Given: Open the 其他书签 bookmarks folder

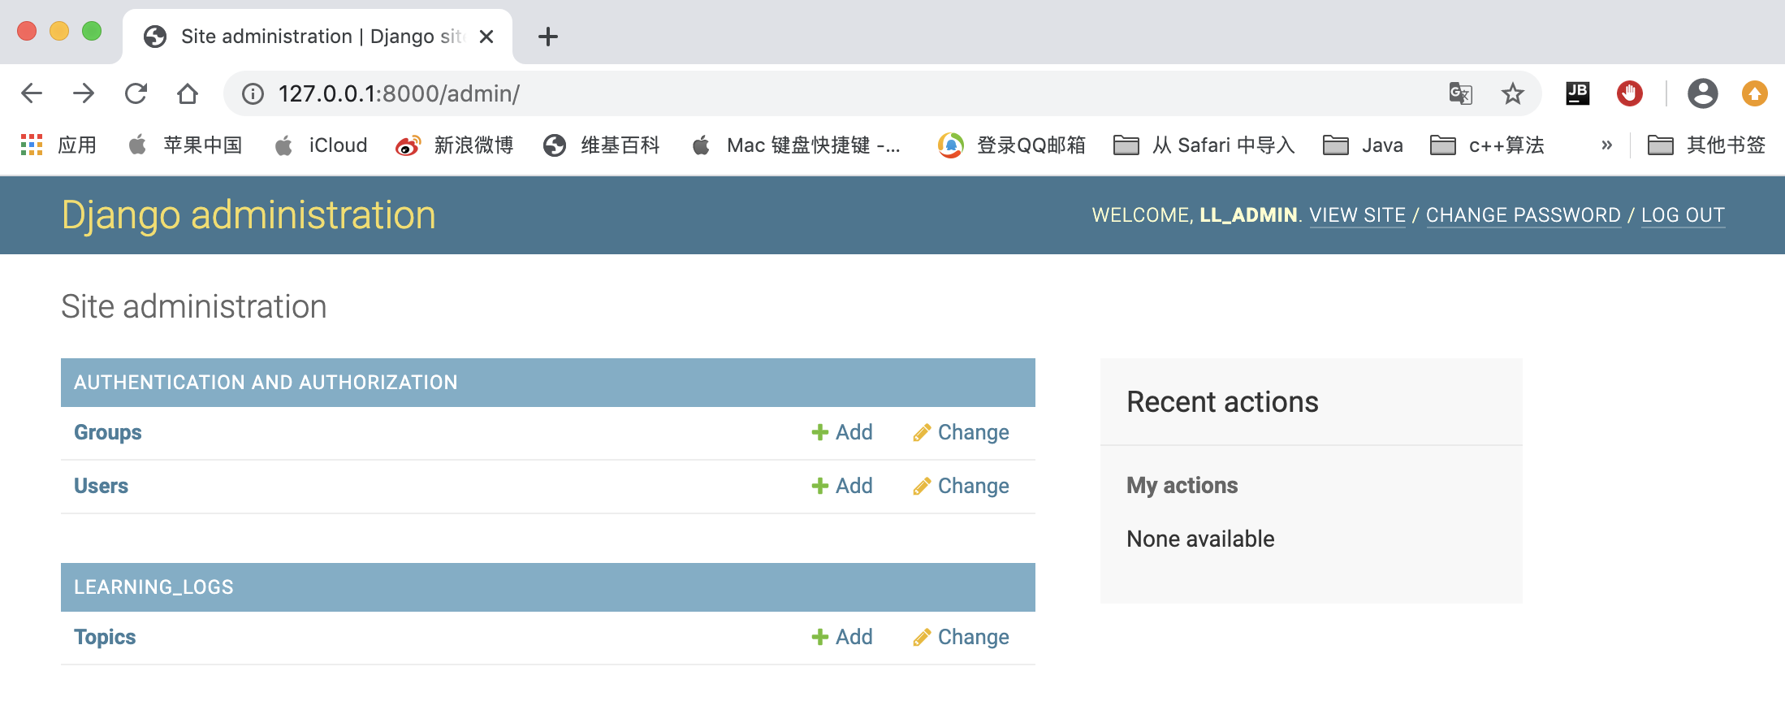Looking at the screenshot, I should (1706, 145).
